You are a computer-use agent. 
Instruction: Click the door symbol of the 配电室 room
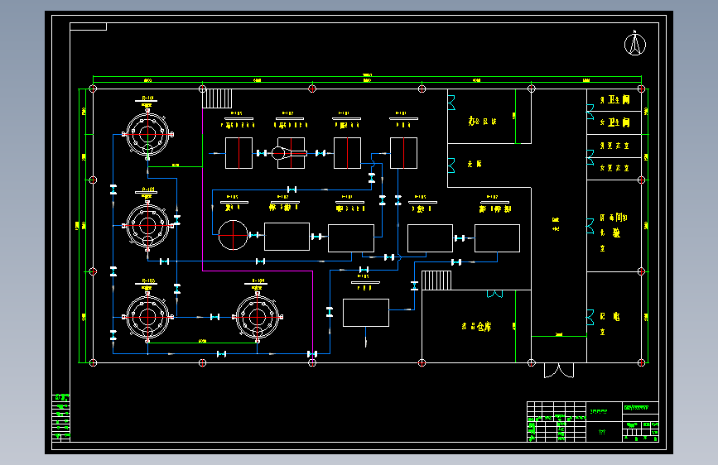point(590,317)
